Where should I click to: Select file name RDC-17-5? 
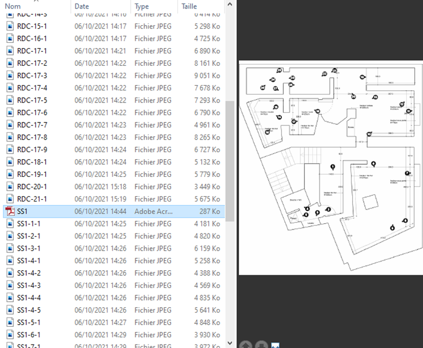coord(32,100)
